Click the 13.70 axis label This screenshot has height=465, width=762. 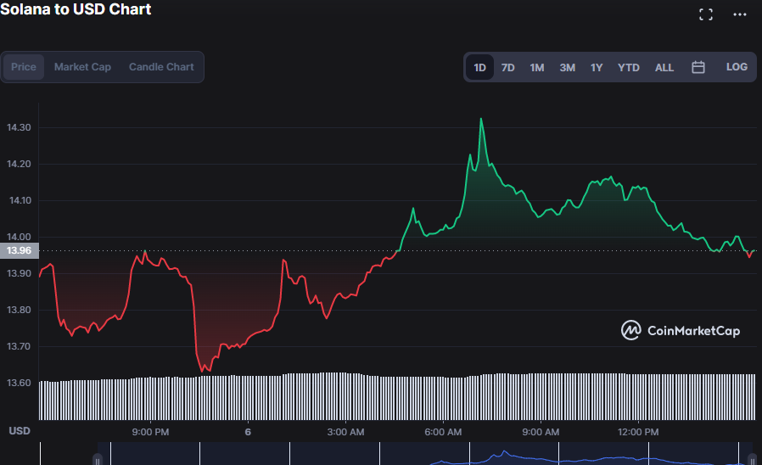19,346
